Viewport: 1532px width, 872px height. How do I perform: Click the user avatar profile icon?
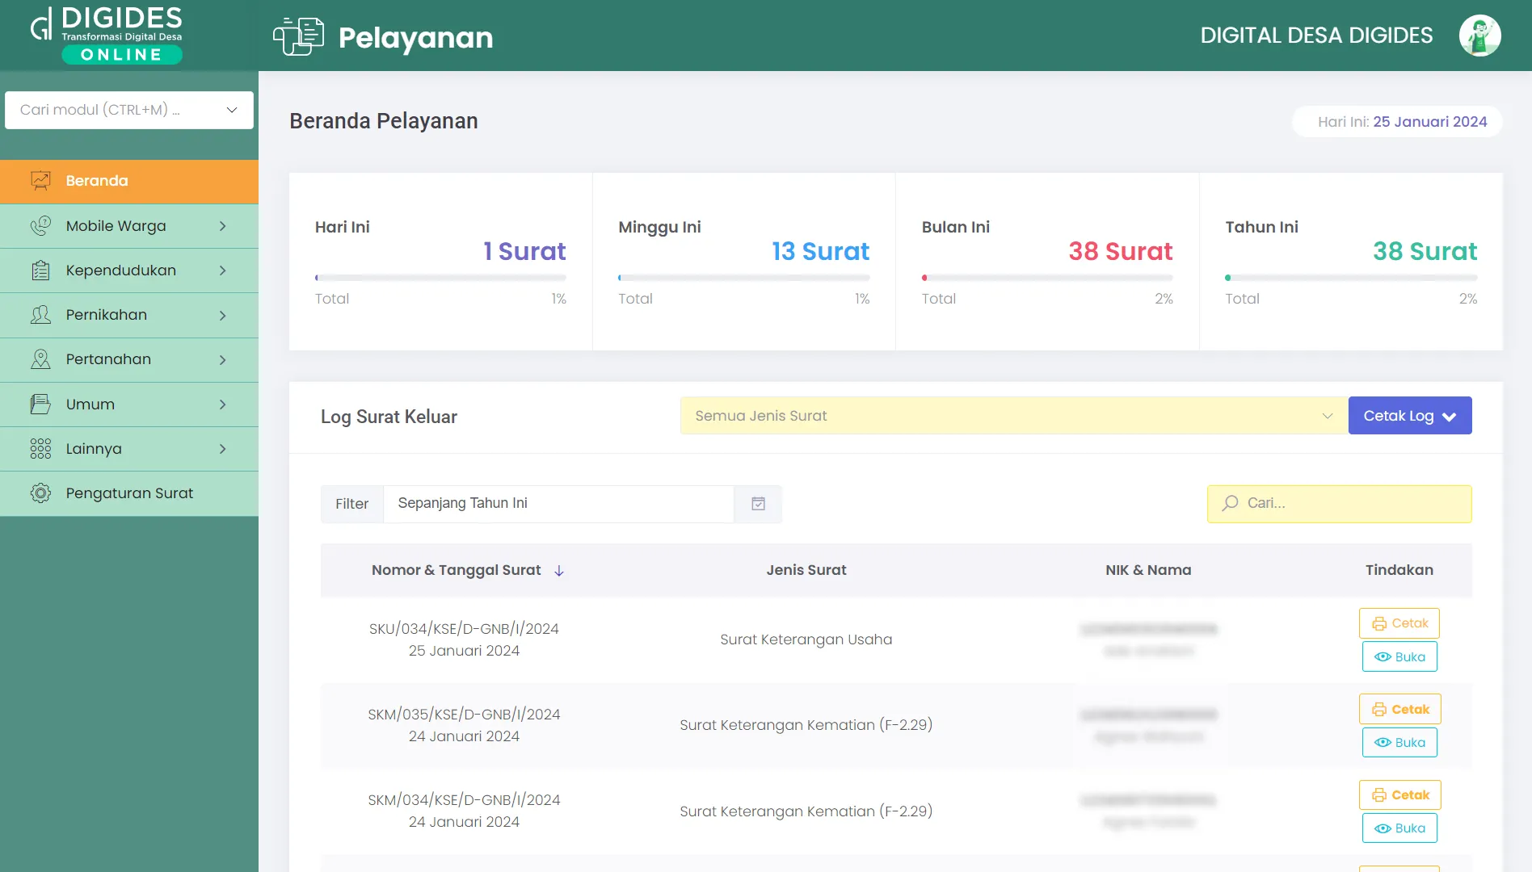(x=1479, y=36)
